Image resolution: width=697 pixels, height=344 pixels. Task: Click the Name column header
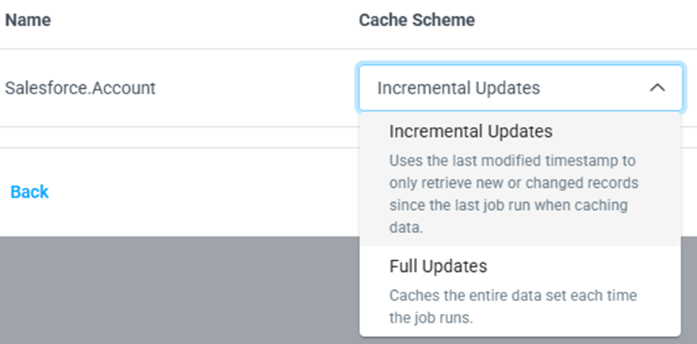click(x=28, y=21)
